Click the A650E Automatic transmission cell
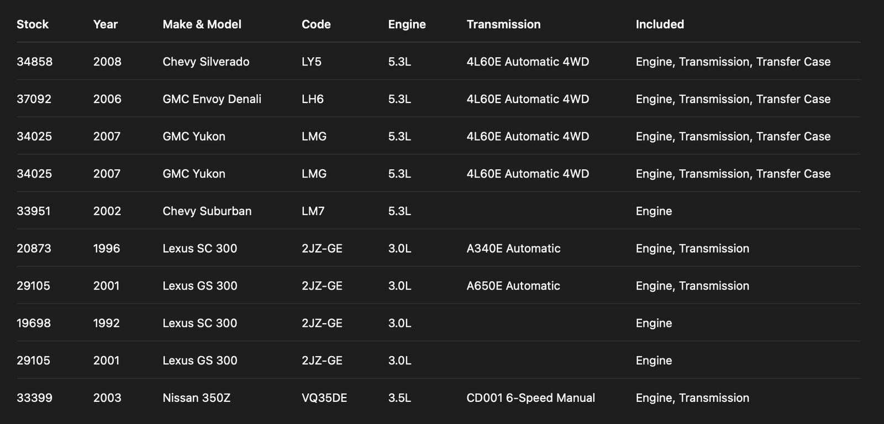The image size is (884, 424). click(x=513, y=286)
